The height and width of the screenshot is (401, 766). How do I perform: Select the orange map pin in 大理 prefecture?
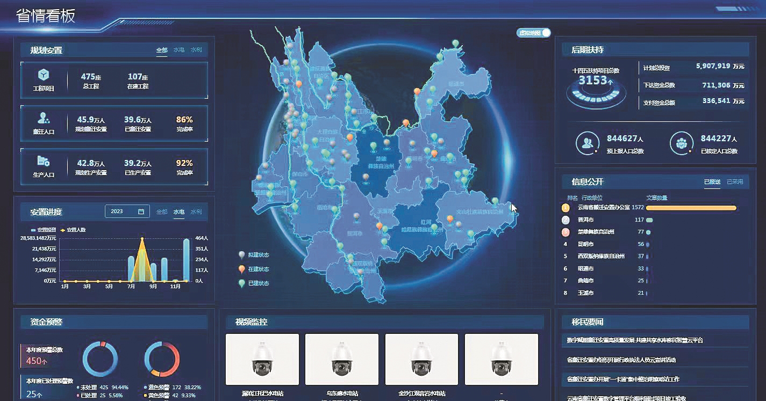350,138
